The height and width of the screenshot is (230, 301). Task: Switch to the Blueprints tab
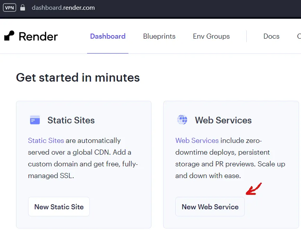point(159,36)
